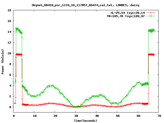The height and width of the screenshot is (123, 164).
Task: Click x-axis tick label 30
Action: coord(76,116)
